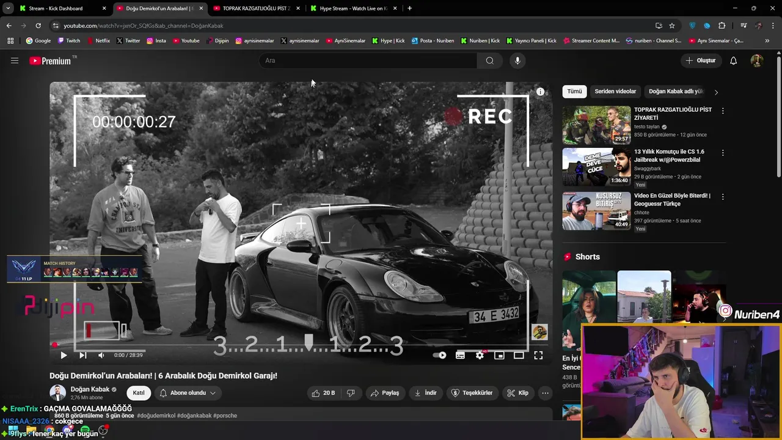This screenshot has width=782, height=440.
Task: Click the address bar URL
Action: [144, 26]
